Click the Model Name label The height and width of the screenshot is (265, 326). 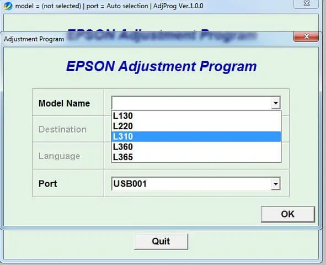click(64, 103)
